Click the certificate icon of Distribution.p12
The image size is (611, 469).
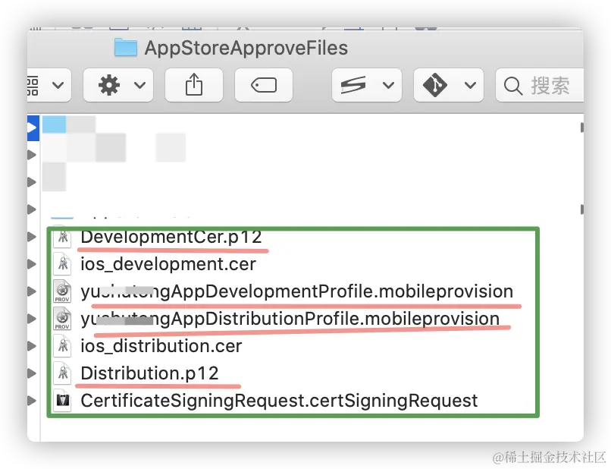62,373
